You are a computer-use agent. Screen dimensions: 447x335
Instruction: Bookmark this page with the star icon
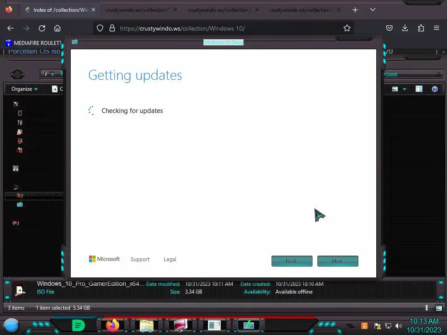pyautogui.click(x=347, y=28)
